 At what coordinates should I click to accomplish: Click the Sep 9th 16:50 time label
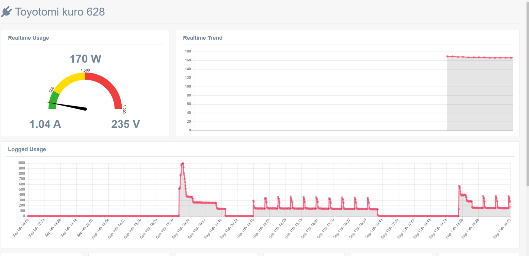(20, 228)
